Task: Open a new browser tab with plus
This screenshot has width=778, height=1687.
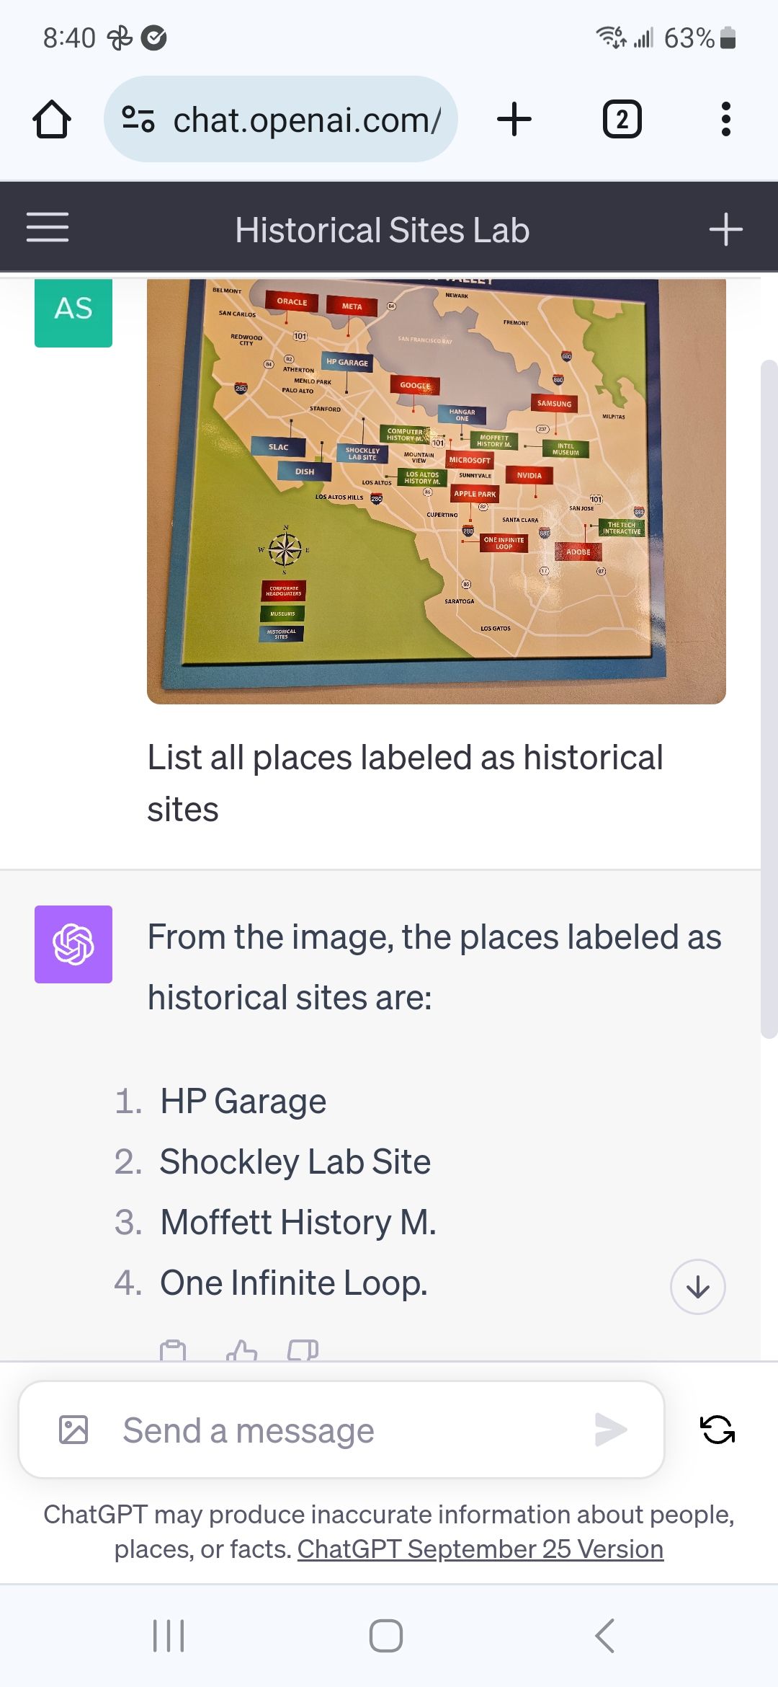Action: point(514,119)
